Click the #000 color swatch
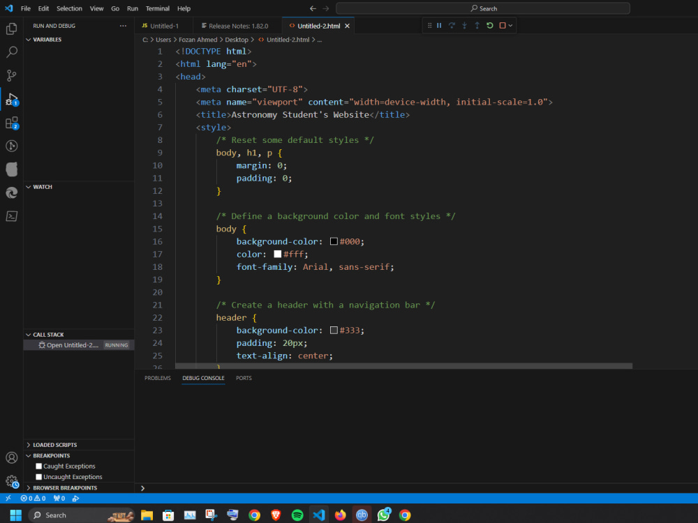Viewport: 698px width, 523px height. 334,241
